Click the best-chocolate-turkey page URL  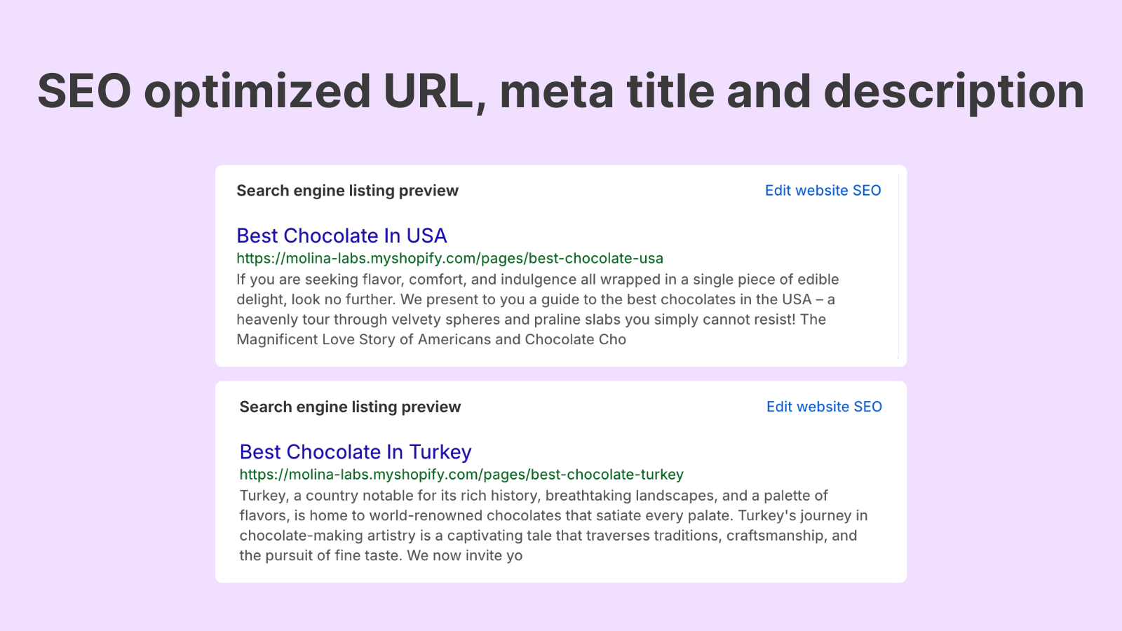click(x=461, y=475)
